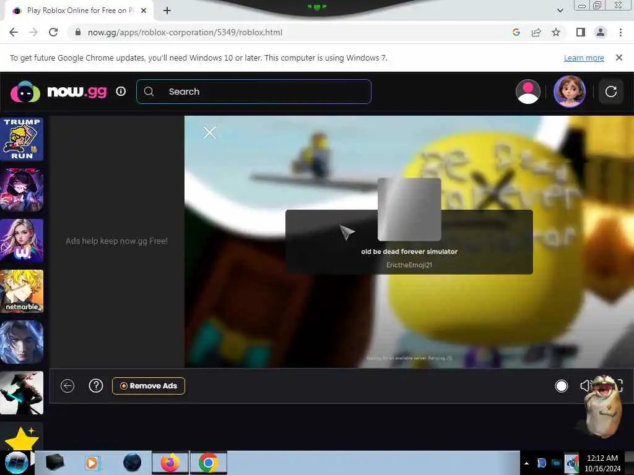The image size is (634, 475).
Task: Click the taskbar clock showing 12:12 AM
Action: click(x=602, y=463)
